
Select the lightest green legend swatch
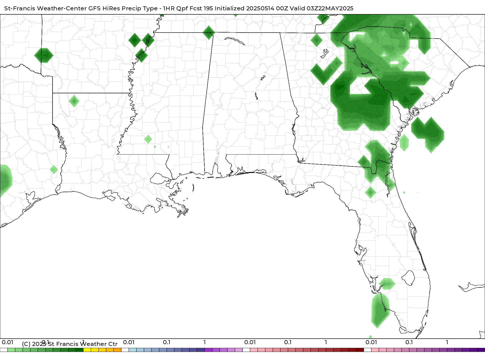[x=11, y=350]
